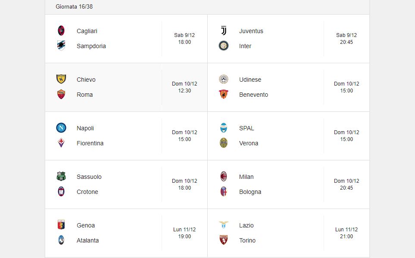
Task: Open Chievo vs Roma kickoff Dom 12:30
Action: [184, 87]
